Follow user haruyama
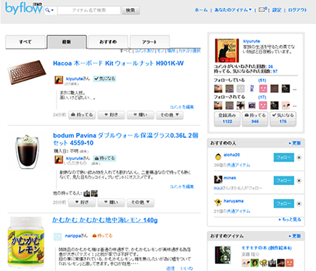 284,203
